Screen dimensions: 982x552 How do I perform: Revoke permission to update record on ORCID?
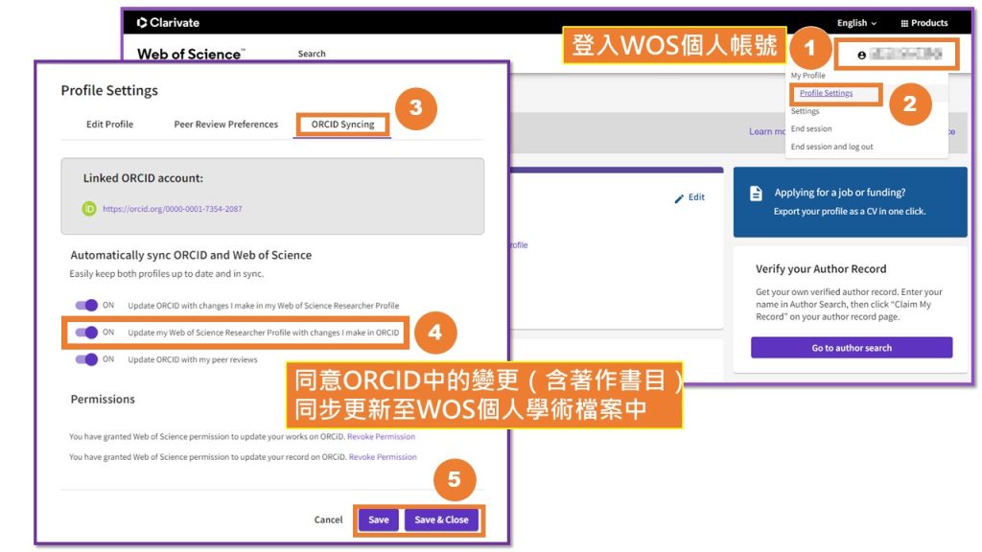(x=383, y=457)
